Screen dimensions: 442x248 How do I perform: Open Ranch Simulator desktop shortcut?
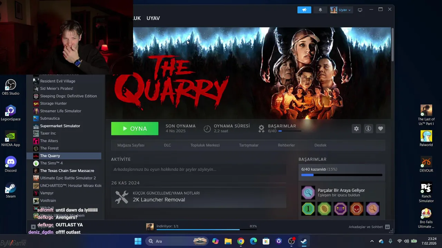pyautogui.click(x=426, y=192)
